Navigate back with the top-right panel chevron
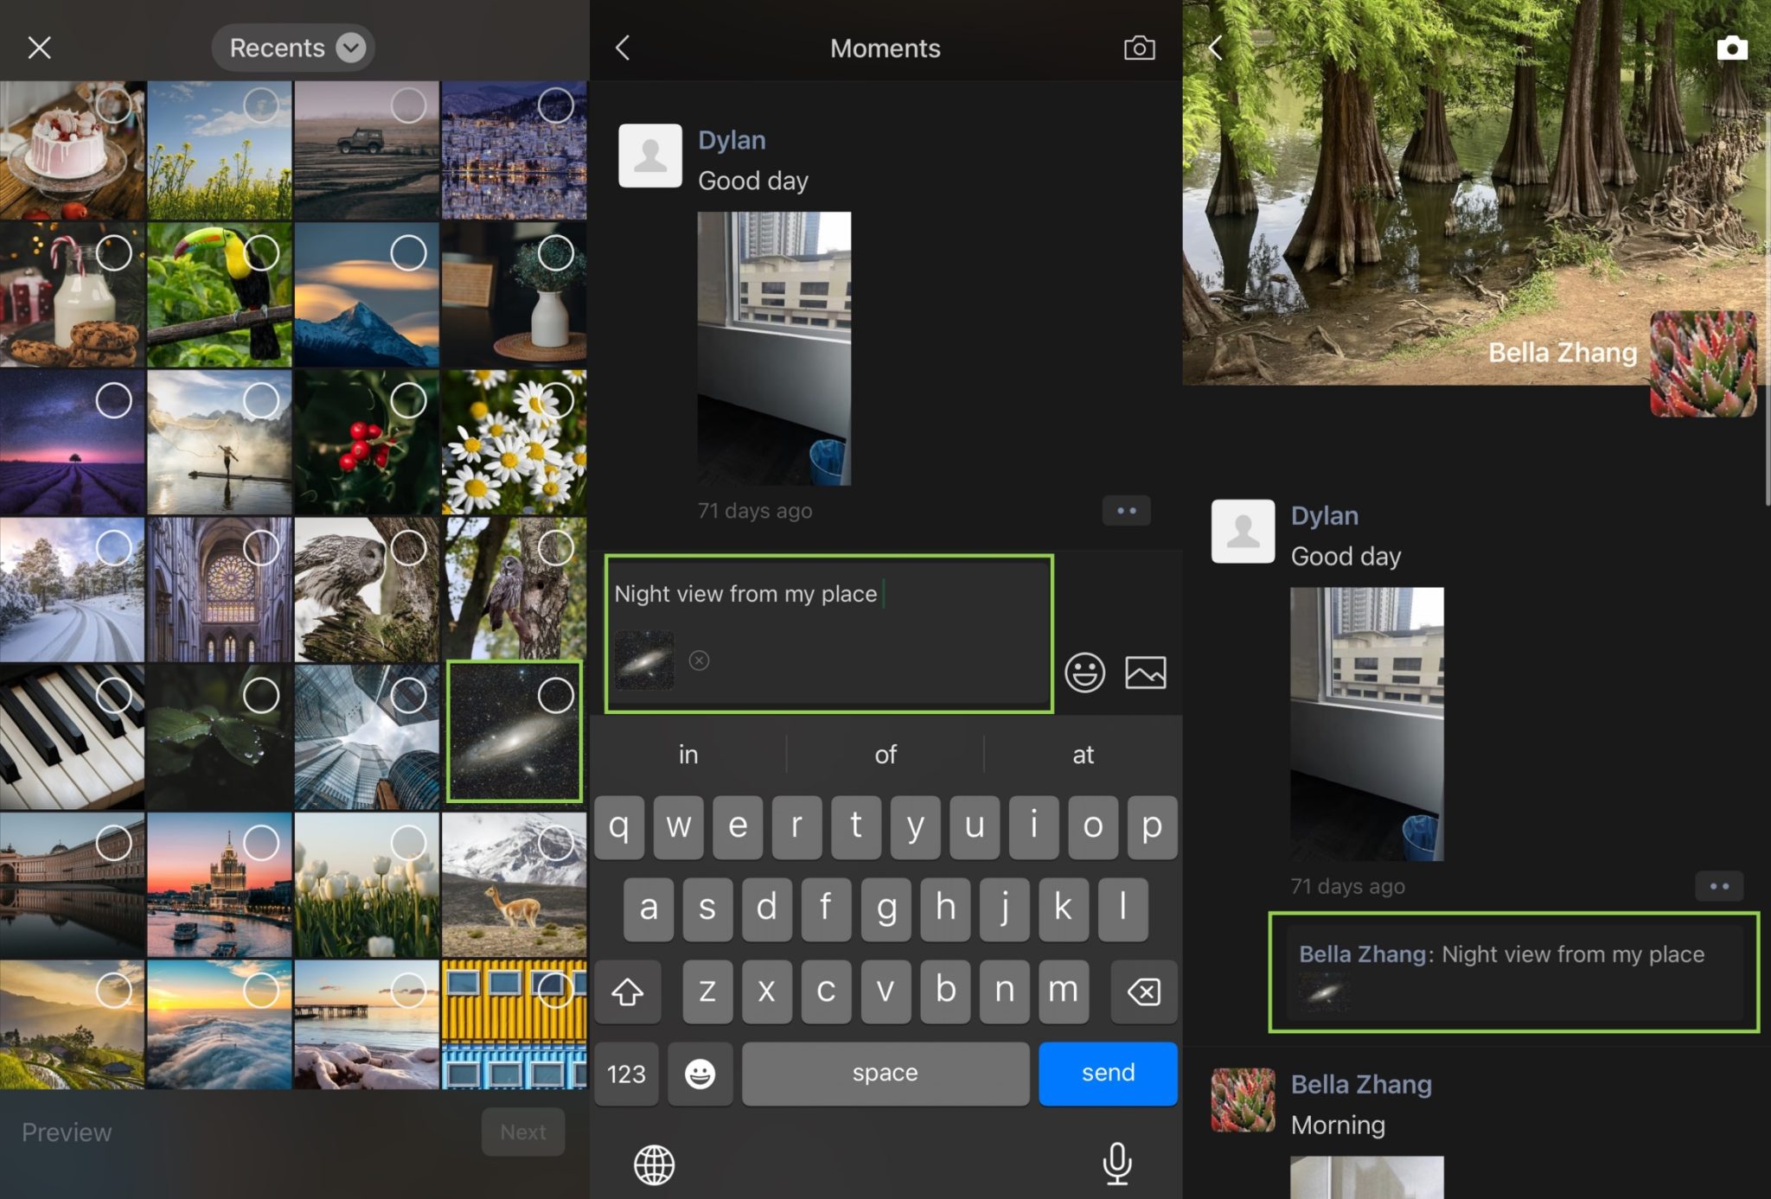The image size is (1771, 1199). (x=1214, y=48)
